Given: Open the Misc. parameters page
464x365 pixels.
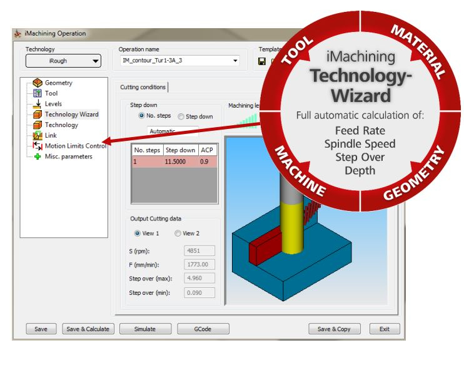Looking at the screenshot, I should pos(68,157).
